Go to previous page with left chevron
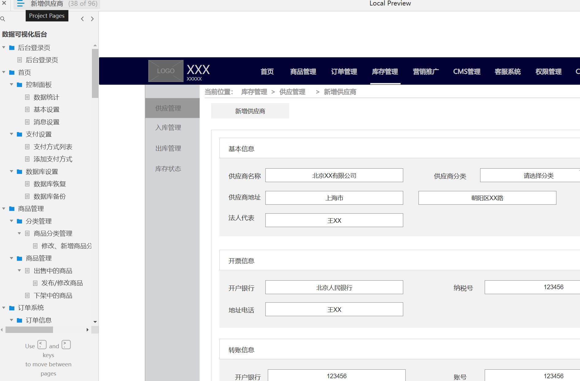Image resolution: width=580 pixels, height=381 pixels. tap(82, 19)
